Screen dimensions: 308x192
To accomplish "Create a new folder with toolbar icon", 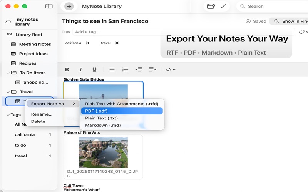I will (211, 6).
